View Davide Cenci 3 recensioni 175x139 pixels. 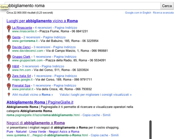tap(42, 47)
